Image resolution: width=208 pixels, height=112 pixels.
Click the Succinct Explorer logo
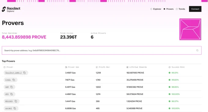[x=11, y=9]
